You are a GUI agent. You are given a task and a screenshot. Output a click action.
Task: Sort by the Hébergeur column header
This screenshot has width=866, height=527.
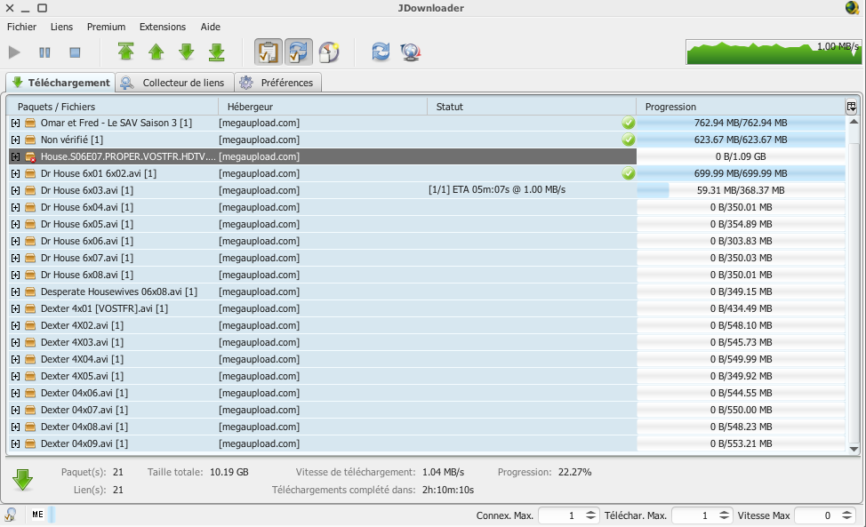pyautogui.click(x=323, y=107)
